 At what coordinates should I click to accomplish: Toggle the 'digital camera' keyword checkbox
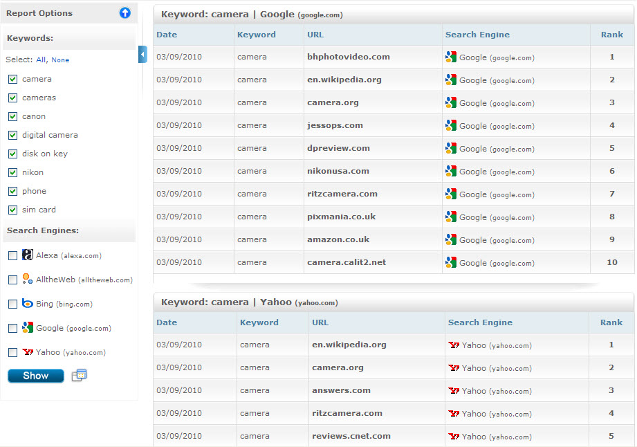click(12, 135)
